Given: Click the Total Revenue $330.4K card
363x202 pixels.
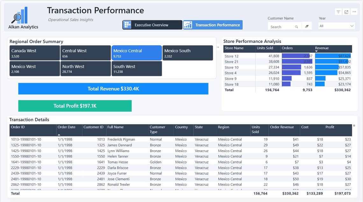Looking at the screenshot, I should pyautogui.click(x=113, y=89).
